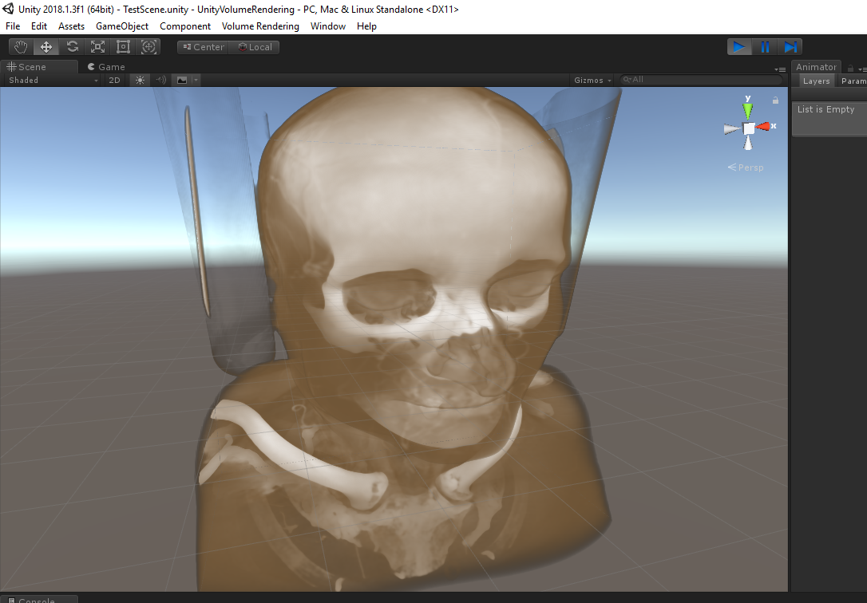
Task: Expand the scene effects dropdown arrow
Action: (x=196, y=80)
